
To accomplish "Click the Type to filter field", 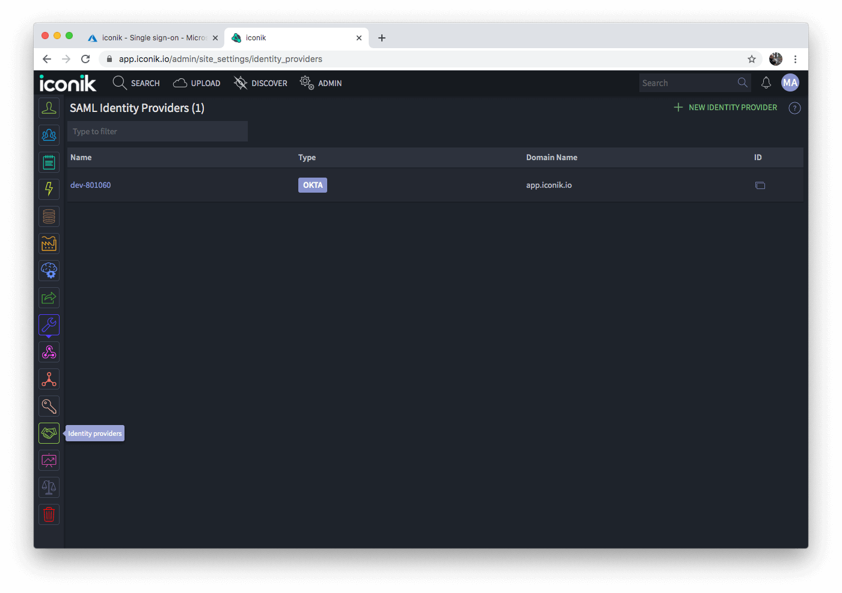I will [158, 131].
